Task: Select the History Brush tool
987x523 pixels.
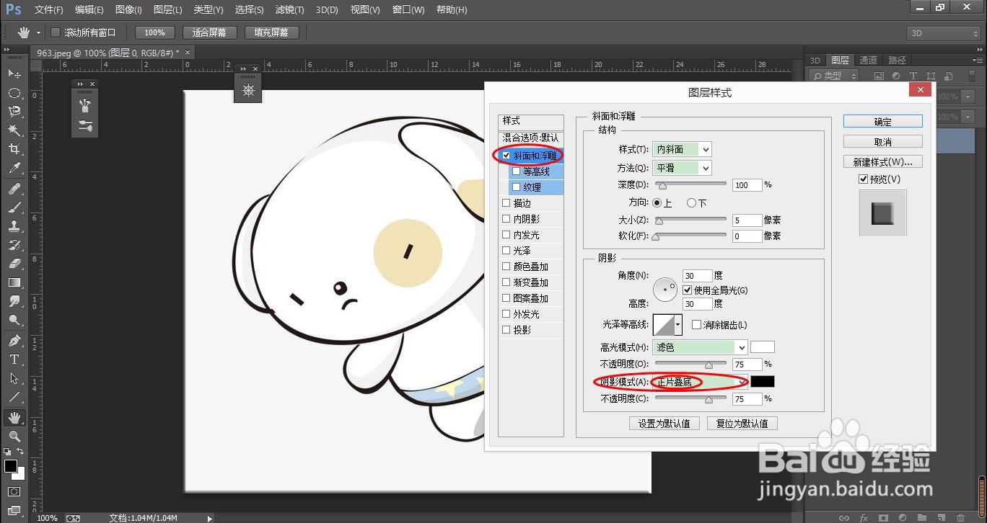Action: pos(14,245)
